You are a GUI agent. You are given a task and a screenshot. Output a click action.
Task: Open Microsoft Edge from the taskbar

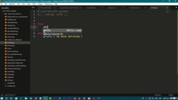[21, 98]
